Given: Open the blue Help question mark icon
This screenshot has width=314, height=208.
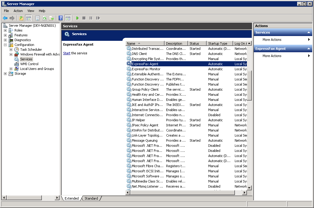Looking at the screenshot, I should click(x=61, y=18).
